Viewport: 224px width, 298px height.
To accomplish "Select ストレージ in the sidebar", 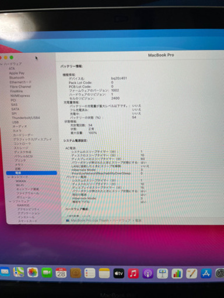I will click(x=21, y=148).
